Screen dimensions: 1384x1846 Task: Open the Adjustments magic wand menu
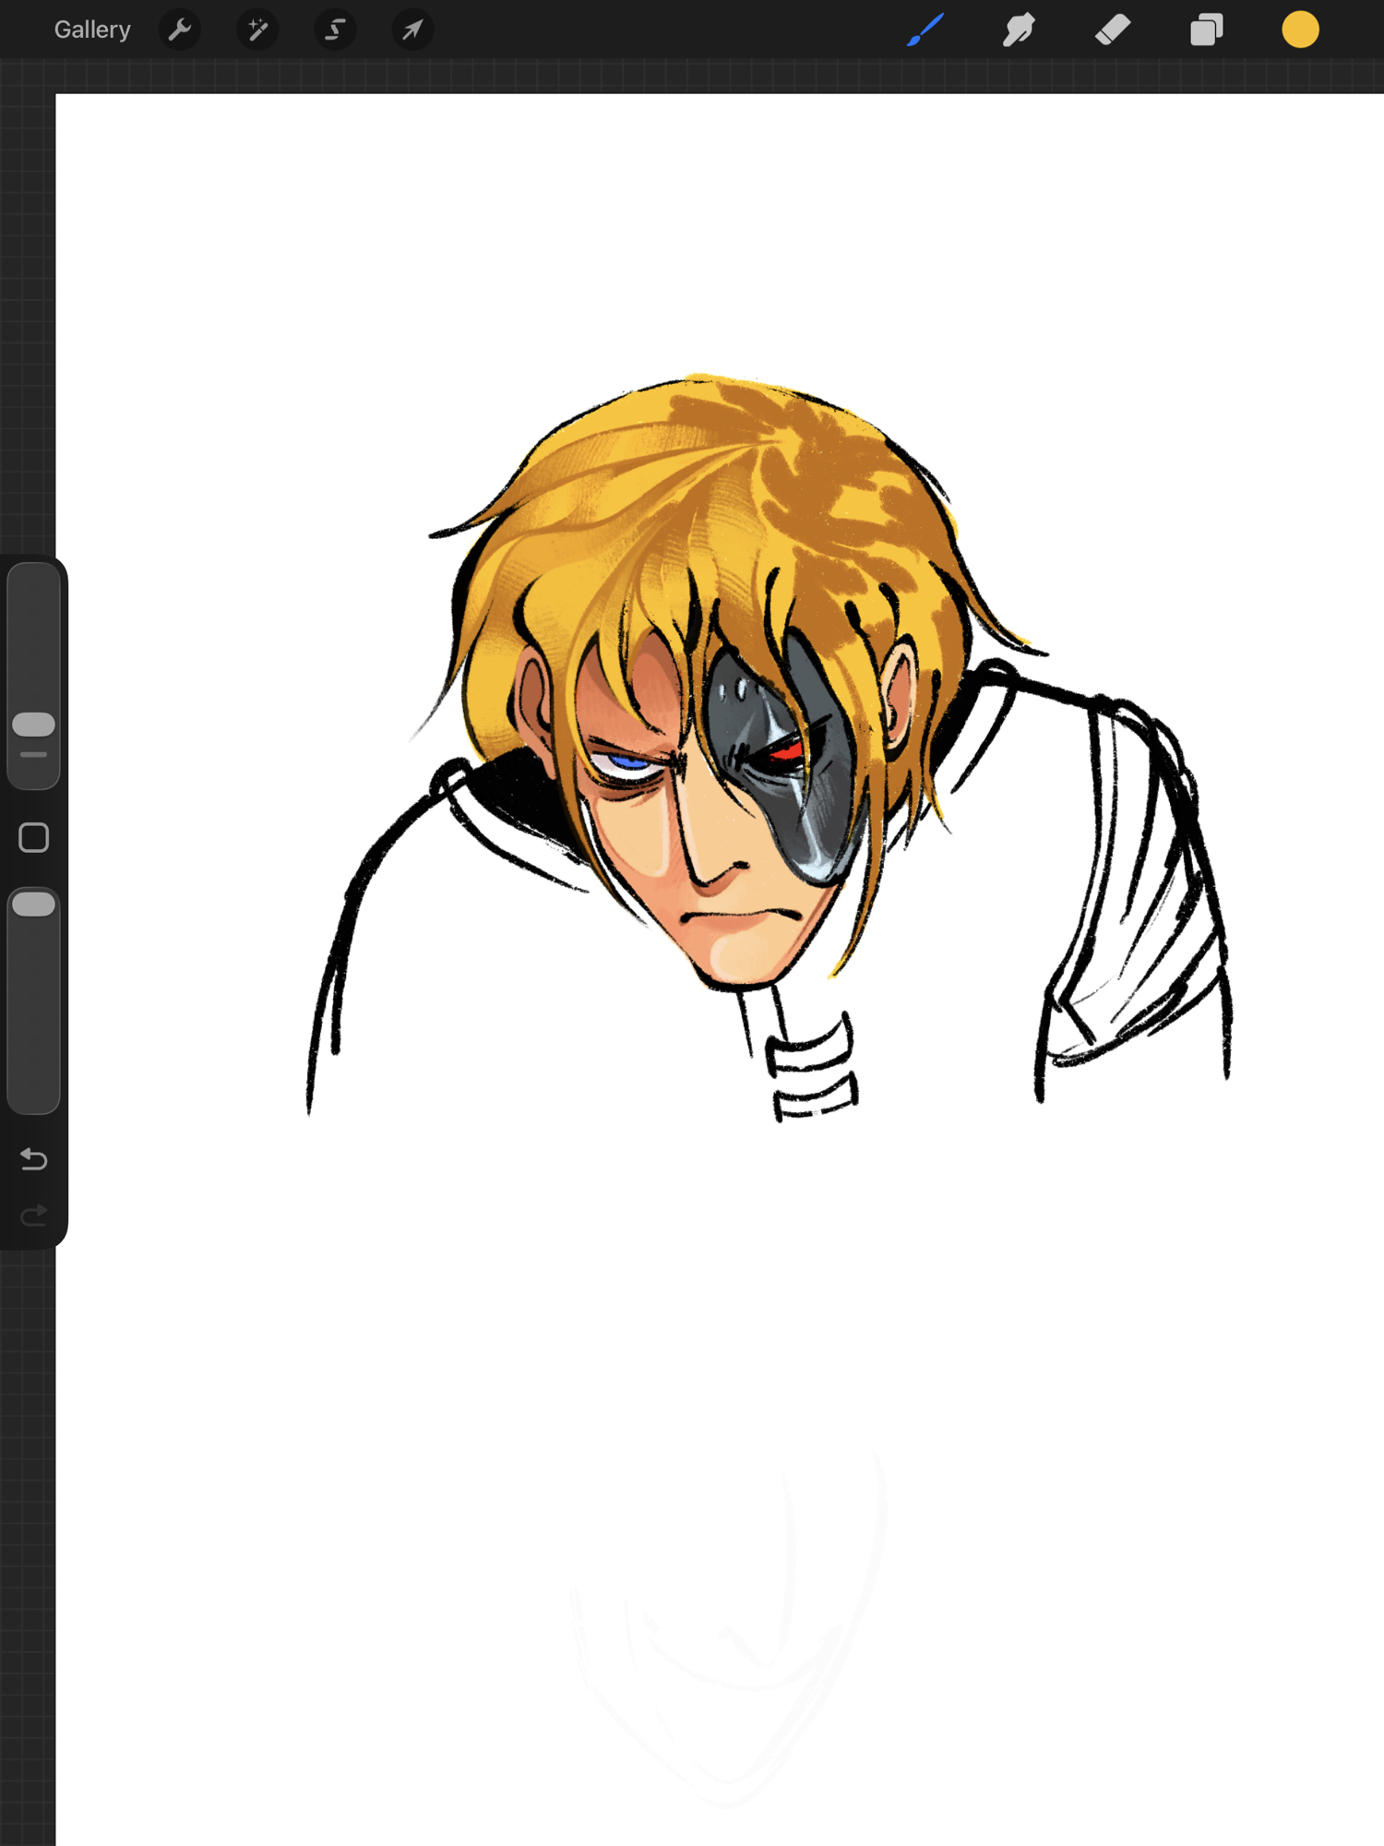click(x=257, y=30)
